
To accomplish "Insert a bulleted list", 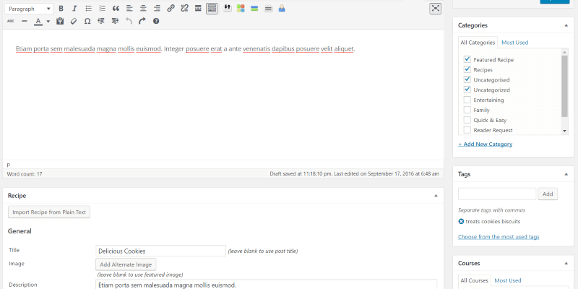I will pos(88,9).
